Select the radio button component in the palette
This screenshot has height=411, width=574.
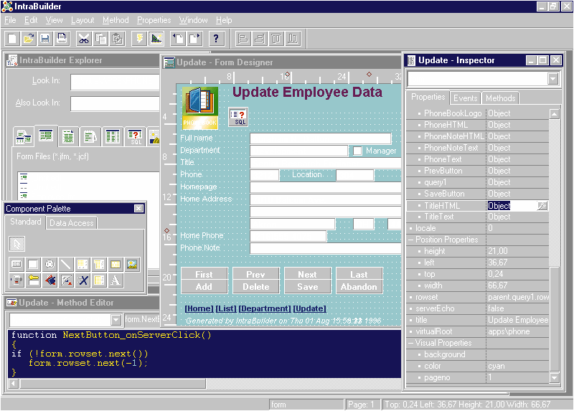point(50,264)
